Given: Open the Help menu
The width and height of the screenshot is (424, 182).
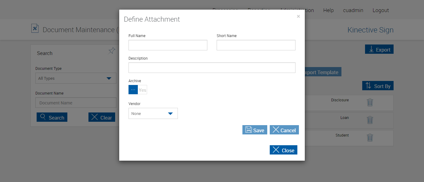Looking at the screenshot, I should (328, 10).
